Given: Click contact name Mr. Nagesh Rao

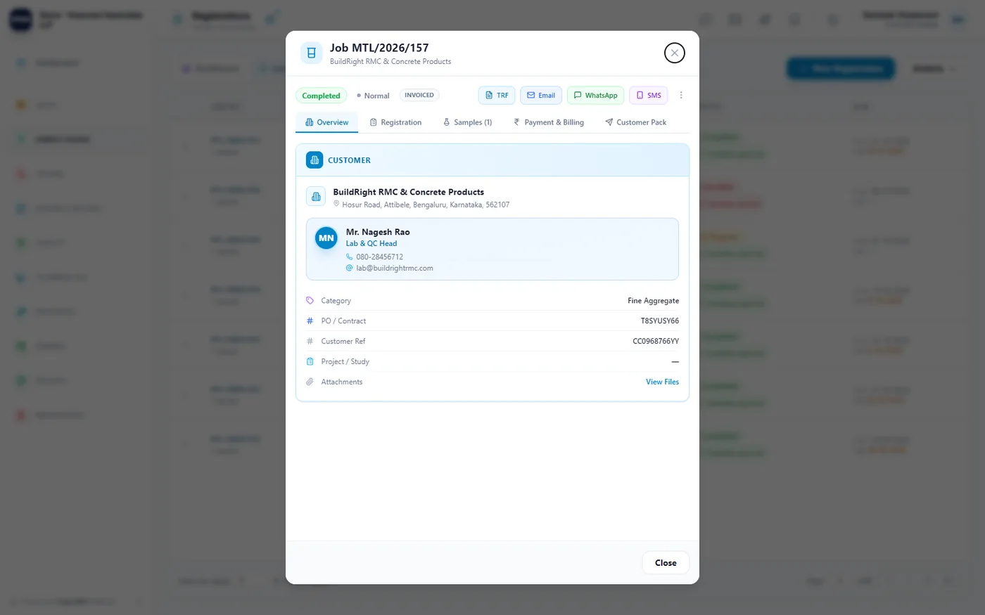Looking at the screenshot, I should click(378, 232).
